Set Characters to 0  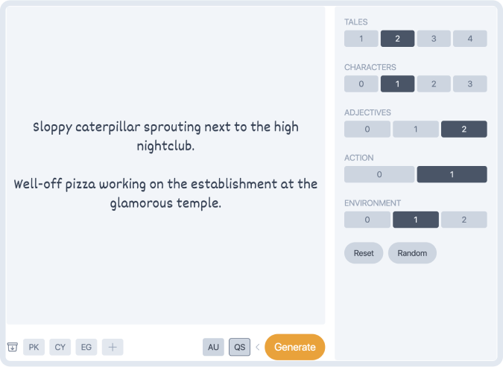(361, 84)
